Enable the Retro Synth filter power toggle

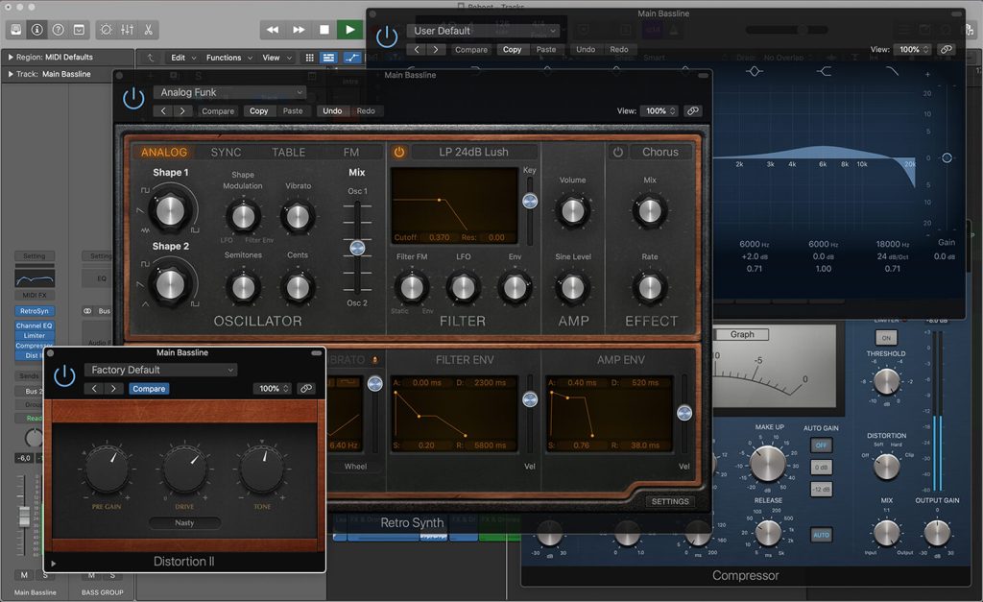(x=399, y=152)
